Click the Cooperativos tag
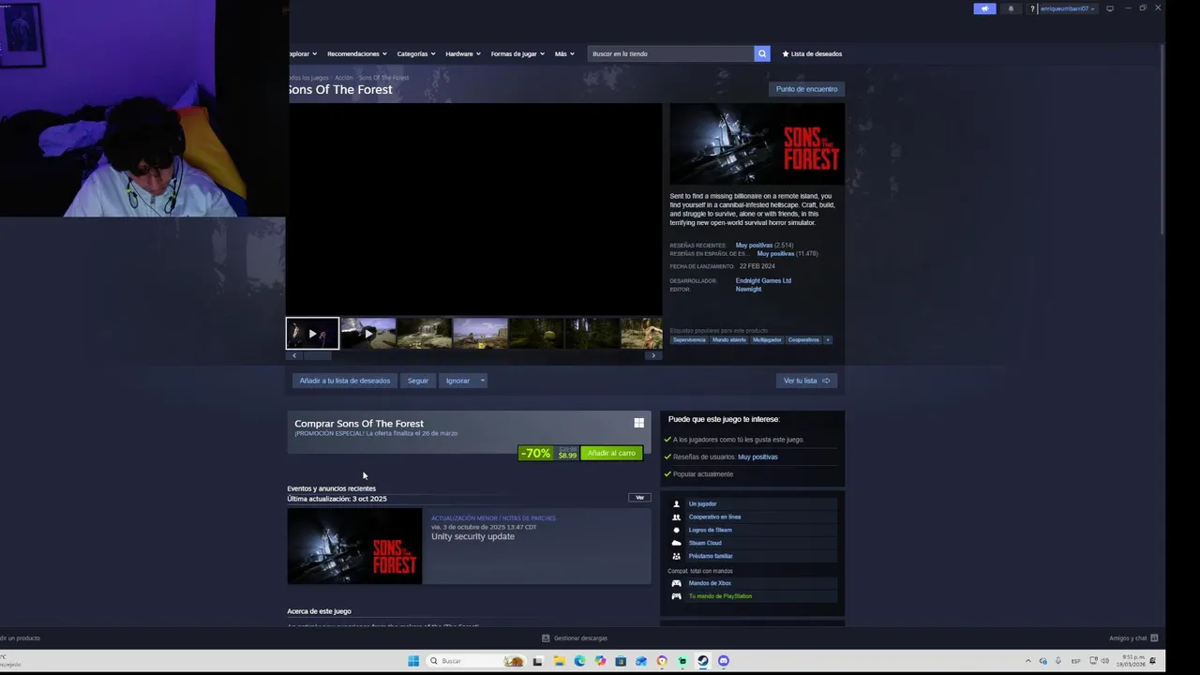The height and width of the screenshot is (675, 1200). click(803, 339)
